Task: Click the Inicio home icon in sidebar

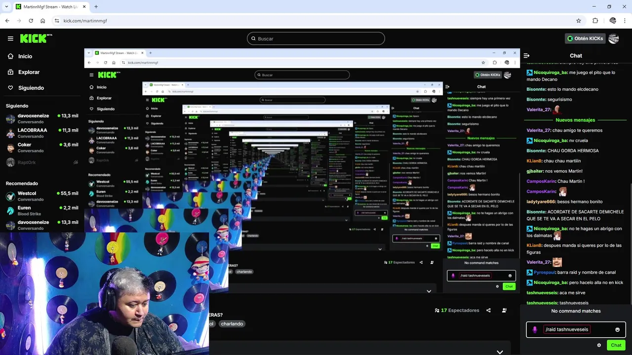Action: (x=10, y=56)
